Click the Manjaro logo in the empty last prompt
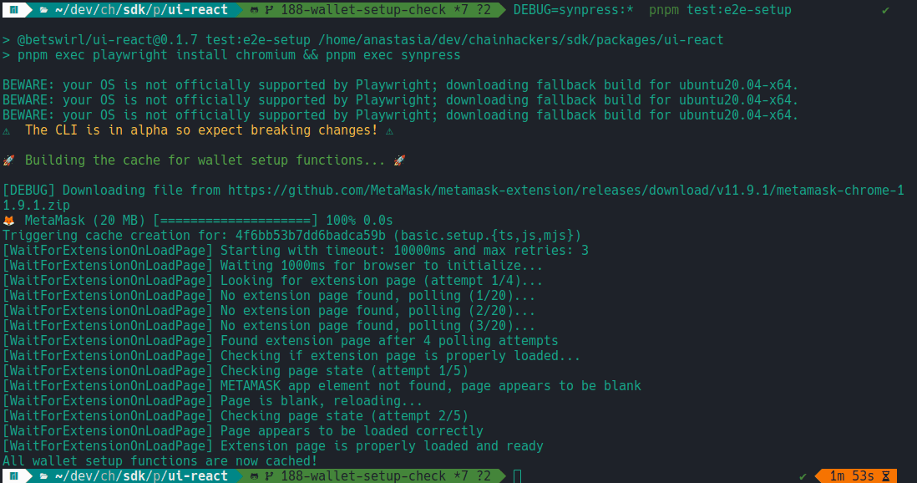This screenshot has height=483, width=917. pyautogui.click(x=14, y=476)
